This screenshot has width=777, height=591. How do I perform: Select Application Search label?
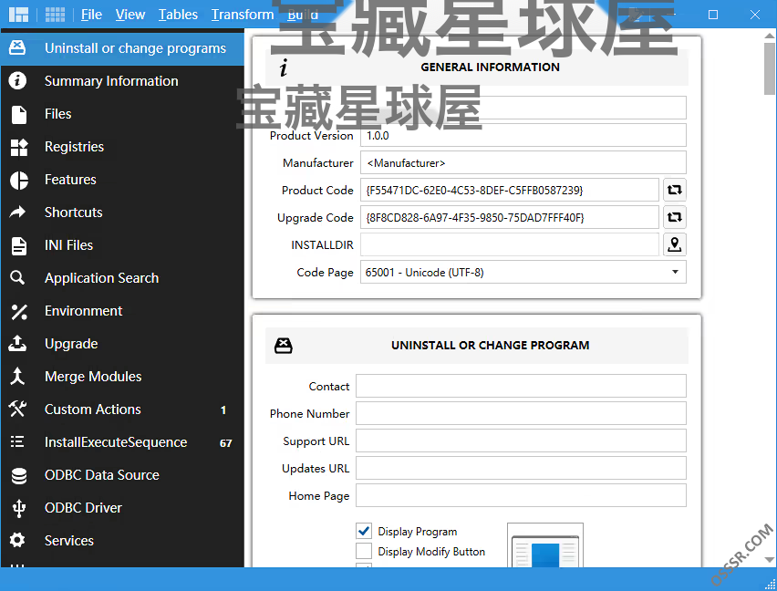point(101,278)
